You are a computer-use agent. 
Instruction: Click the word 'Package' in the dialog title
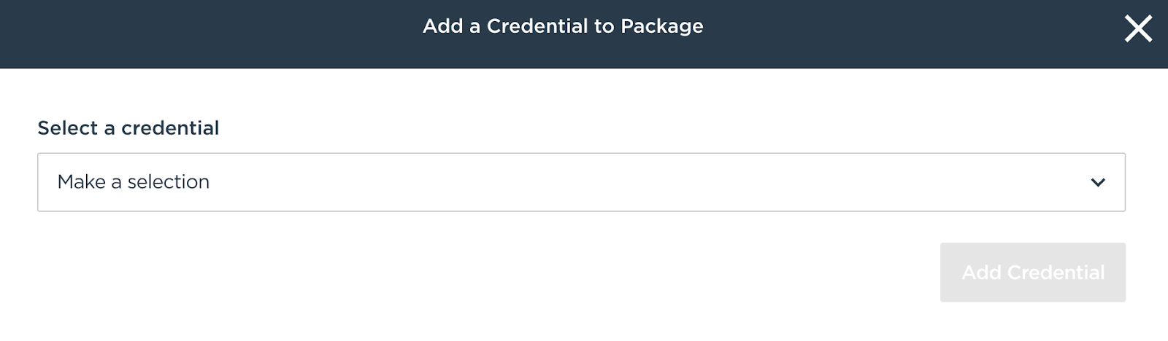click(661, 27)
